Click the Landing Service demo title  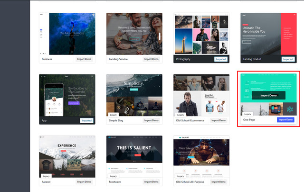[x=118, y=59]
